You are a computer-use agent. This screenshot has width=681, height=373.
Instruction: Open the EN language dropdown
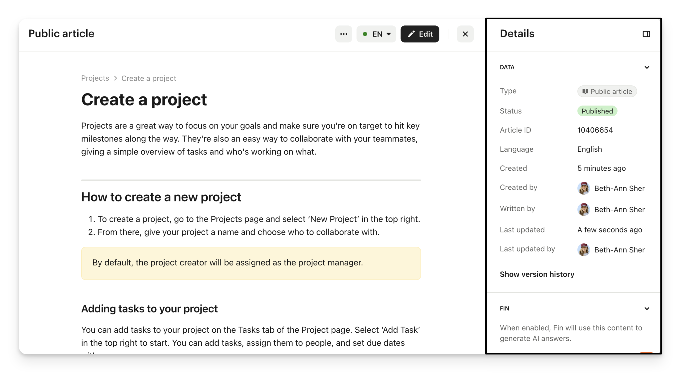[x=376, y=34]
